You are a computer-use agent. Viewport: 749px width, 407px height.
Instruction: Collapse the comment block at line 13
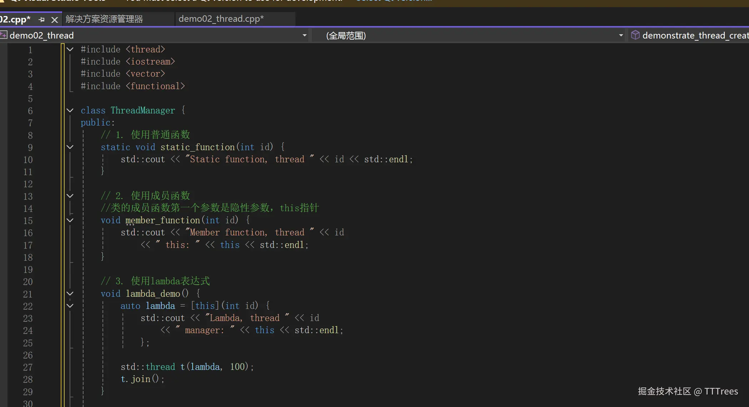70,195
